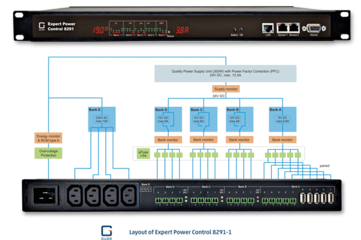Click the Supply monitor box
The image size is (361, 240).
point(225,89)
